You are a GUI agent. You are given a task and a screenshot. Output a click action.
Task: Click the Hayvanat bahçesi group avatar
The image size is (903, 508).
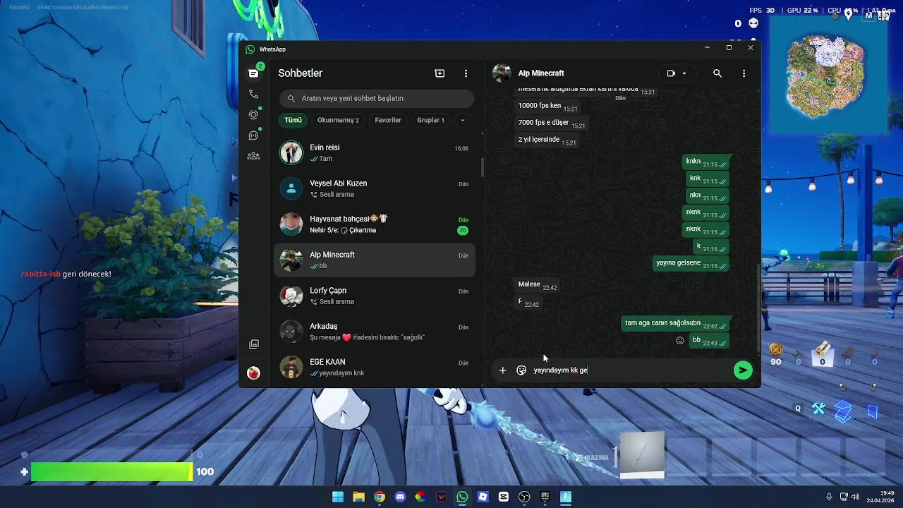tap(291, 224)
